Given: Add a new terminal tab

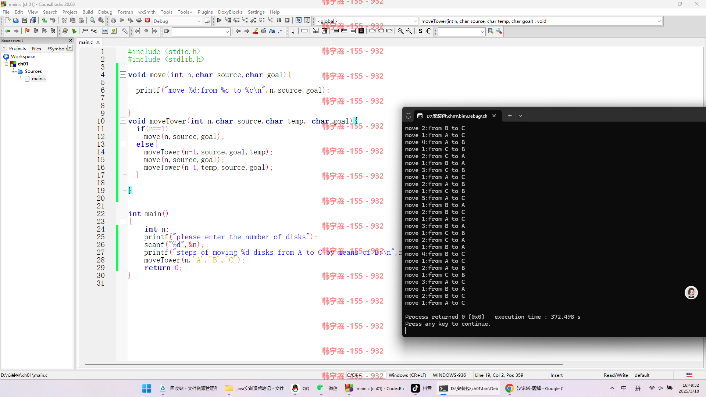Looking at the screenshot, I should point(510,116).
